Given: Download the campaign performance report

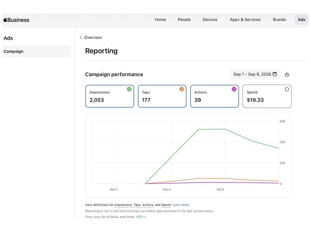Looking at the screenshot, I should click(287, 75).
